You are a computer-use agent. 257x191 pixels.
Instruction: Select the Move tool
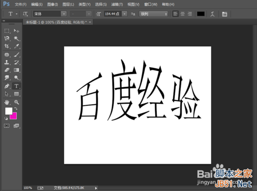[x=16, y=31]
